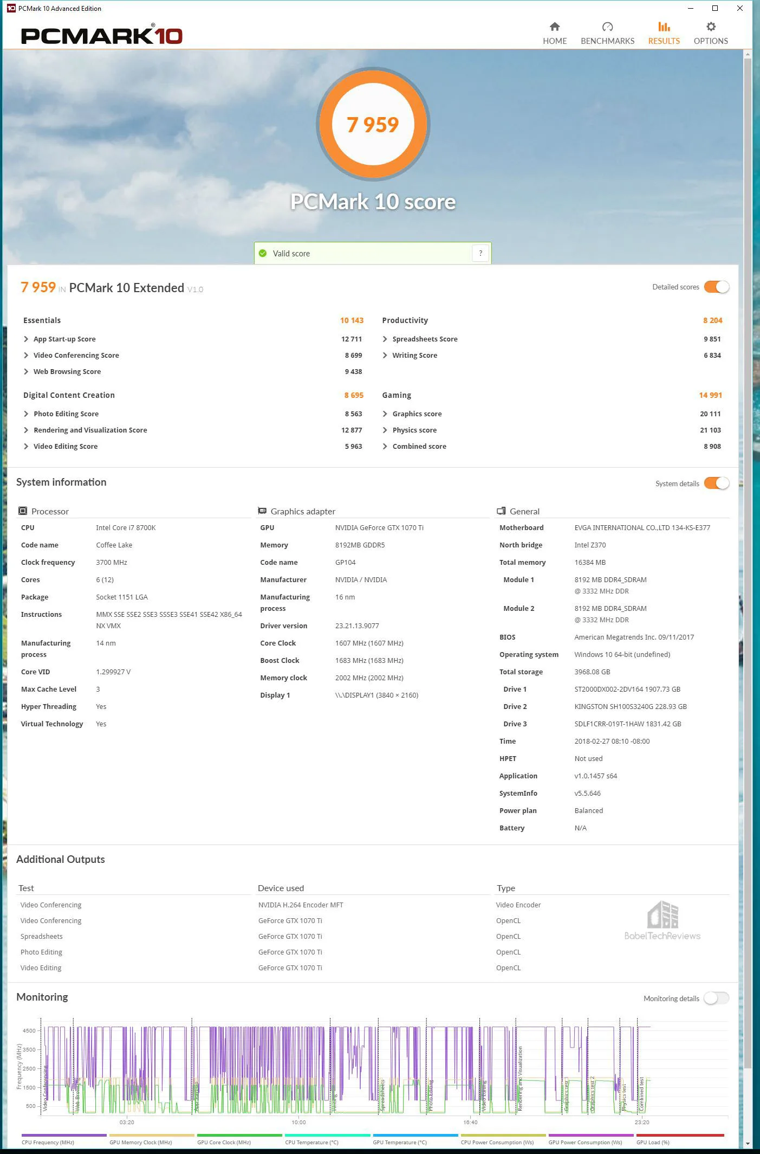Click the Display 1 resolution value

tap(376, 695)
